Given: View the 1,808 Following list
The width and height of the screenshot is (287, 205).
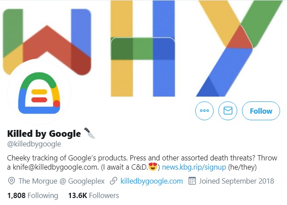Looking at the screenshot, I should [33, 195].
